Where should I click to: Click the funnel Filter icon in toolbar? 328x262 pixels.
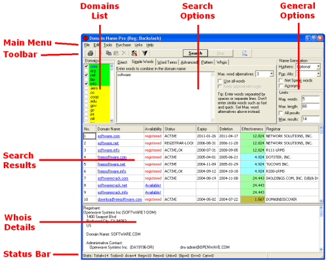[x=145, y=53]
